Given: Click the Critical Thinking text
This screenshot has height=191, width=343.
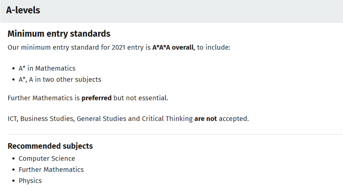Looking at the screenshot, I should (167, 119).
